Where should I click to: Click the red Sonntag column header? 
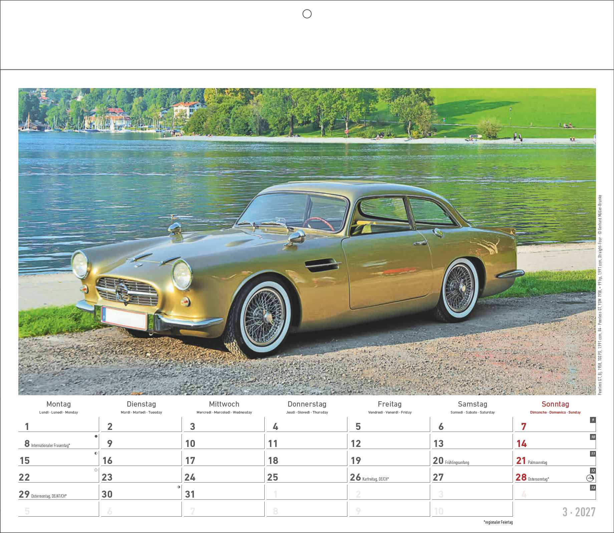[x=555, y=404]
